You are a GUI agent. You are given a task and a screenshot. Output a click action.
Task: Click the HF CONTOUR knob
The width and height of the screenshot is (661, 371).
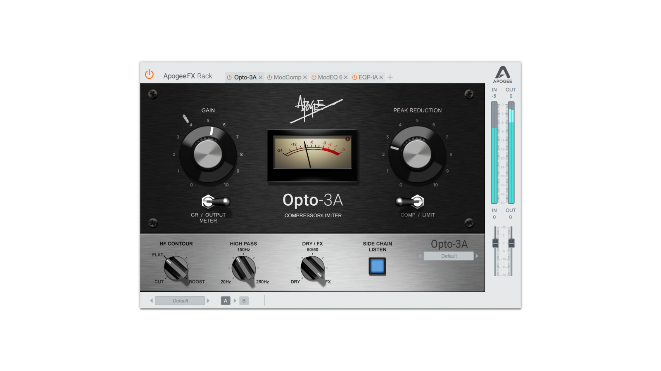pos(176,268)
